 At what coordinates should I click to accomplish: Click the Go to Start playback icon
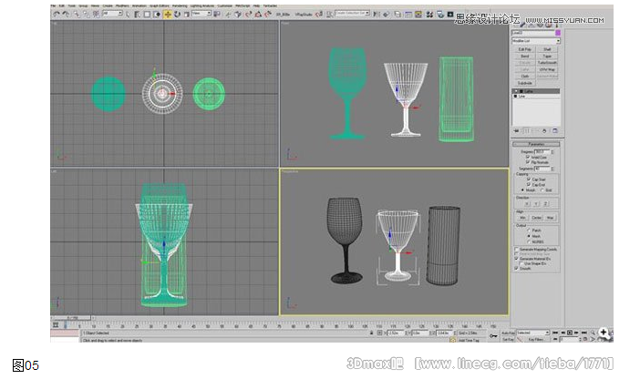pyautogui.click(x=555, y=333)
